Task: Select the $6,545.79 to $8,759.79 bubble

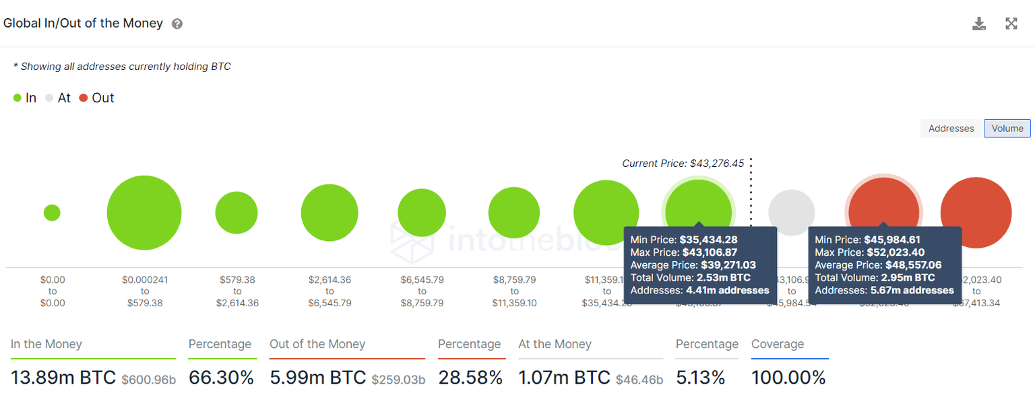Action: pos(422,213)
